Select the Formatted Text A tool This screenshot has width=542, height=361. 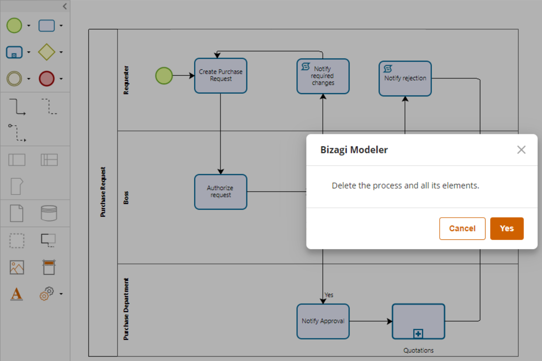[x=17, y=294]
